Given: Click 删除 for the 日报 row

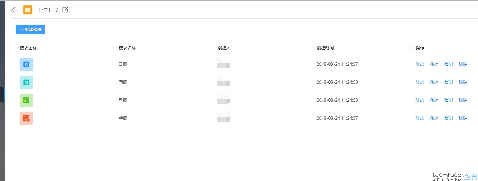Looking at the screenshot, I should [463, 64].
